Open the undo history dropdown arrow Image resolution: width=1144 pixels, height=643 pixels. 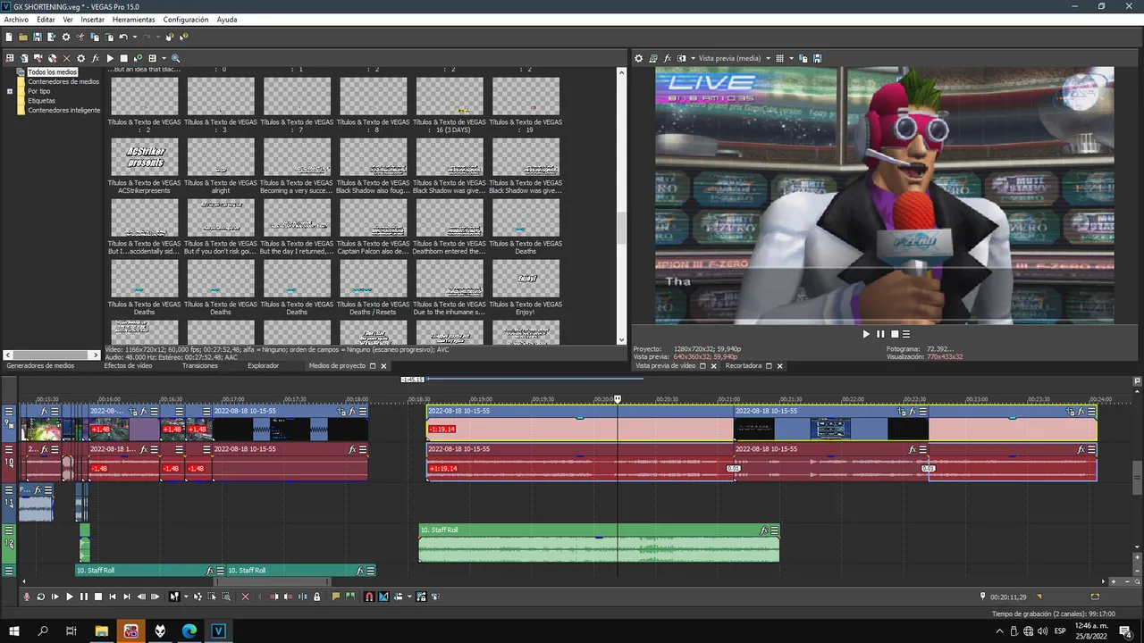(x=135, y=37)
